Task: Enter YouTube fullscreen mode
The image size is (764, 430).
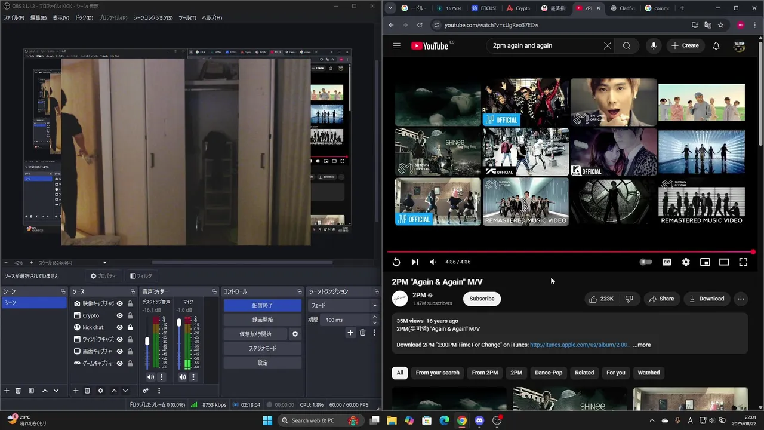Action: (743, 262)
